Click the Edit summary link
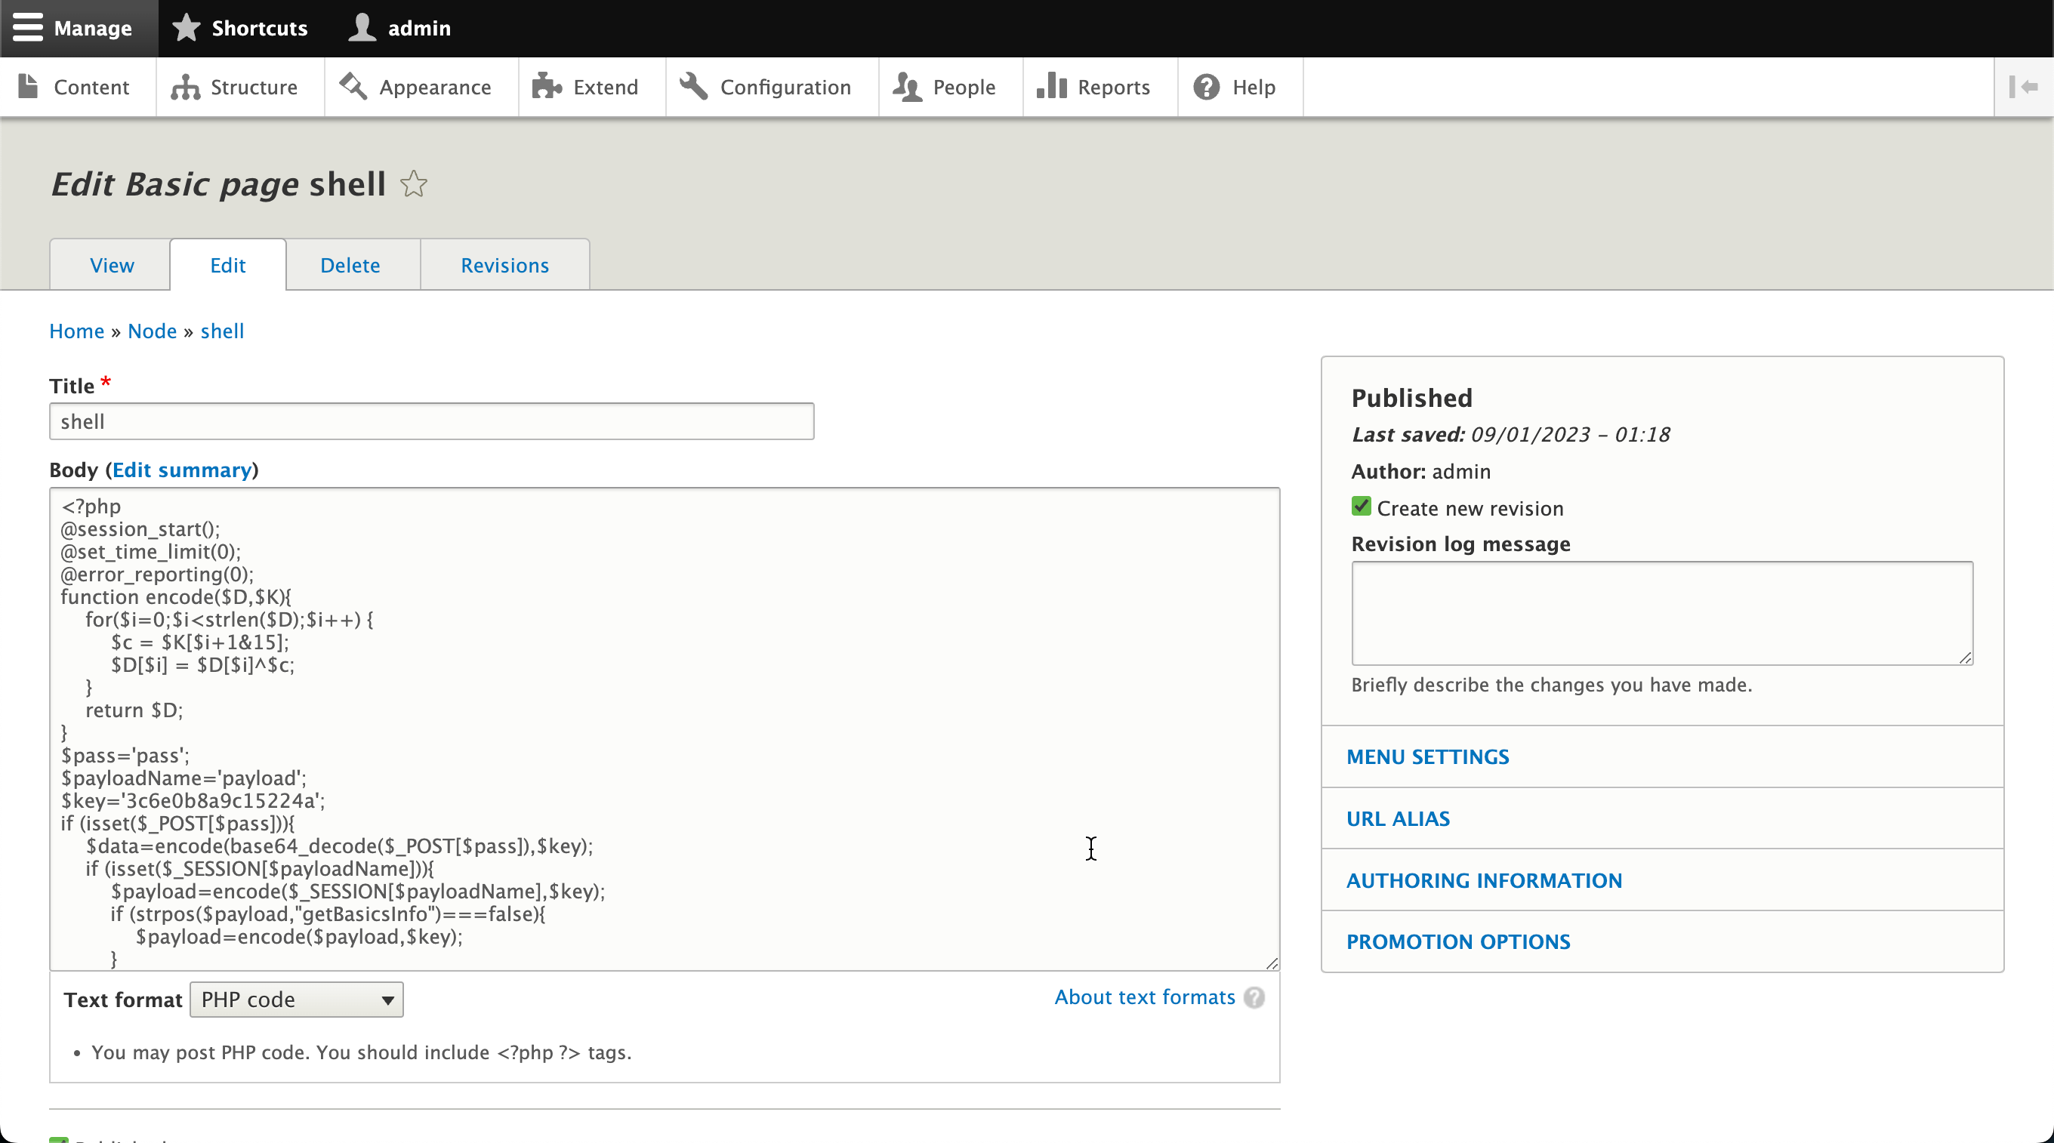Image resolution: width=2054 pixels, height=1143 pixels. pos(182,470)
